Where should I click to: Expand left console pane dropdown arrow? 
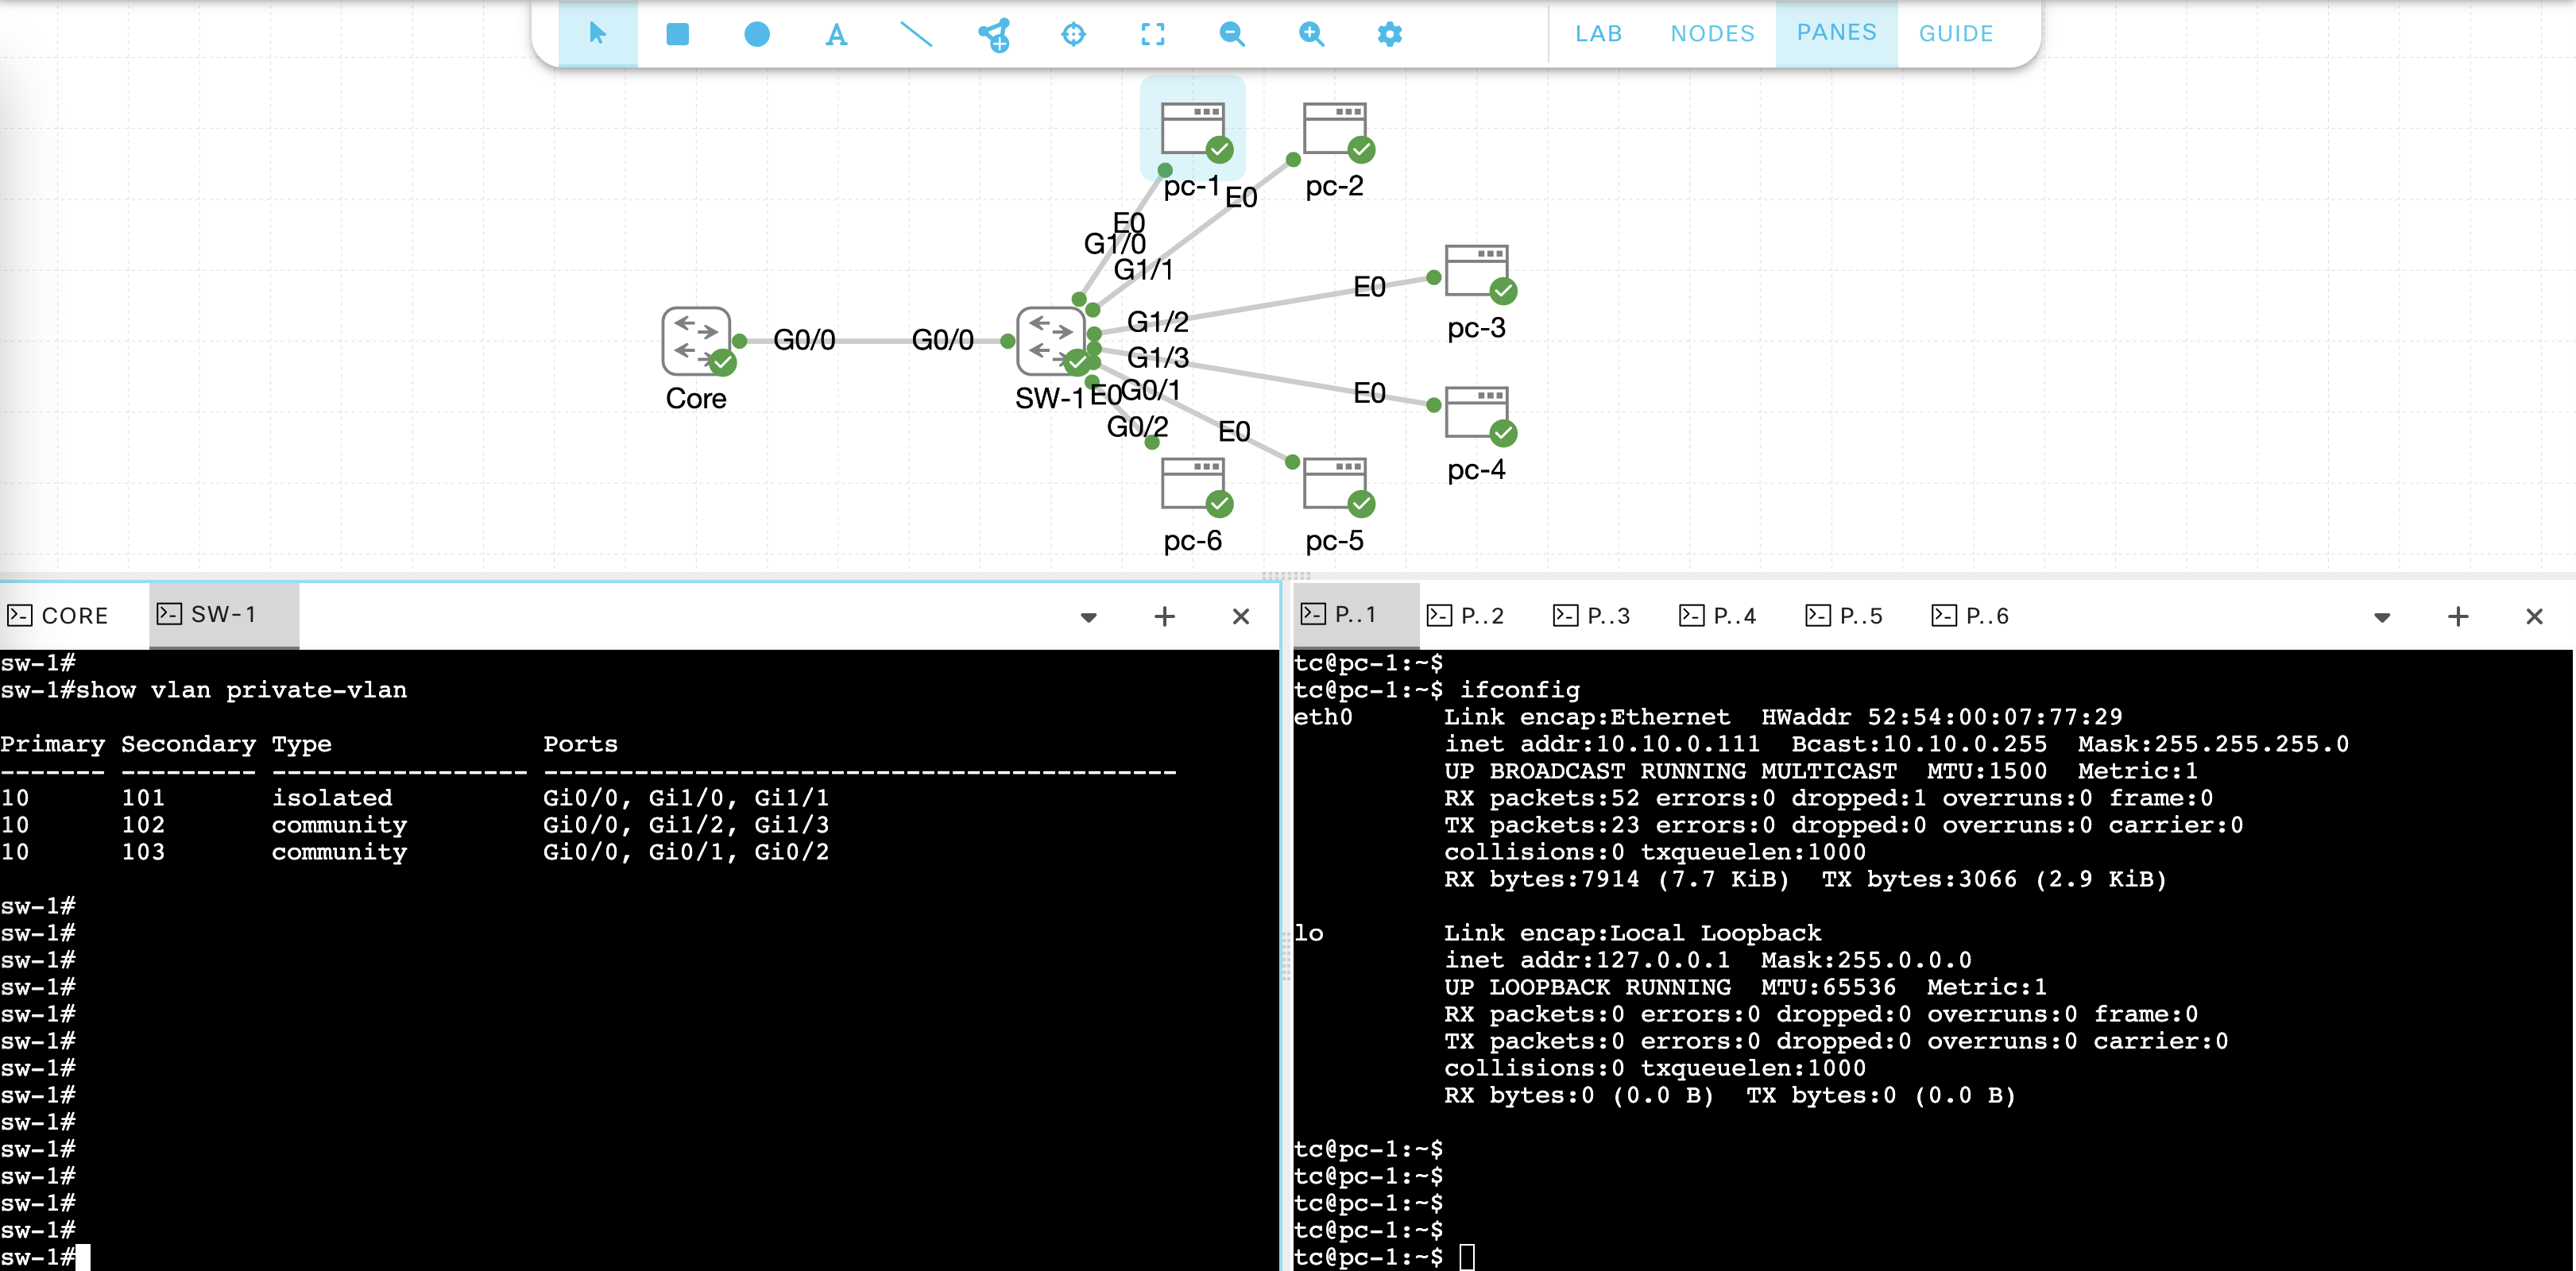1089,617
